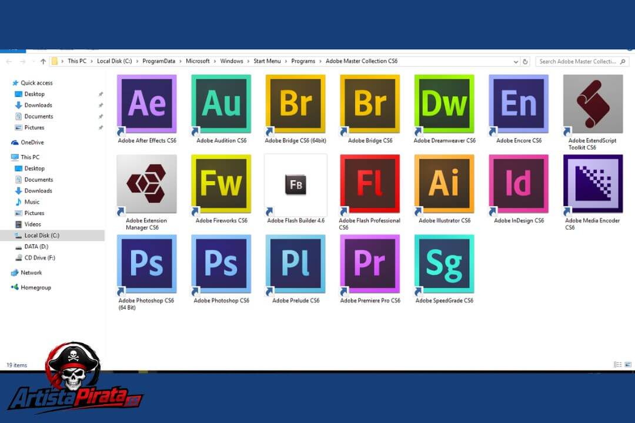Expand chevron after Programs breadcrumb
Screen dimensions: 635x423
320,61
